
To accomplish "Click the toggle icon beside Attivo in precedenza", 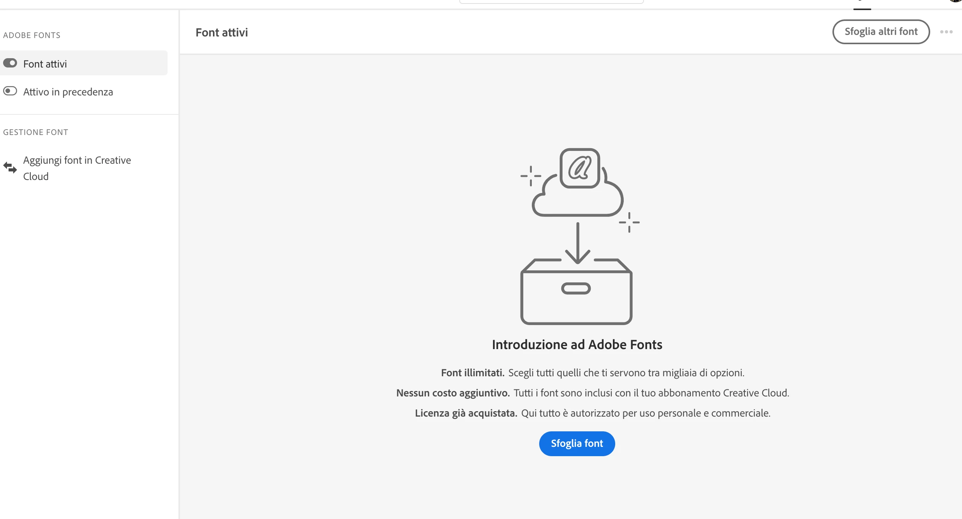I will (x=10, y=91).
